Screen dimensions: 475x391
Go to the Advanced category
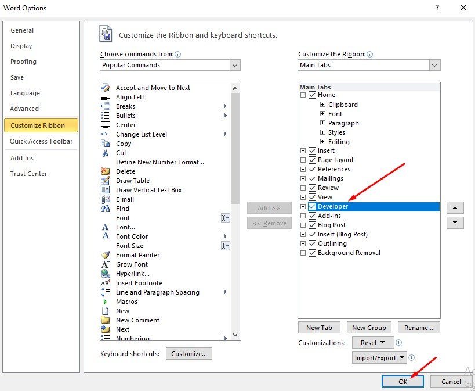pyautogui.click(x=24, y=109)
